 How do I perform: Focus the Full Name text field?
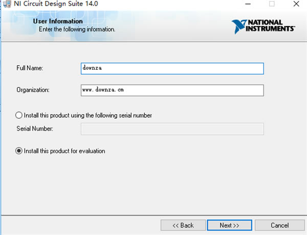click(x=172, y=68)
